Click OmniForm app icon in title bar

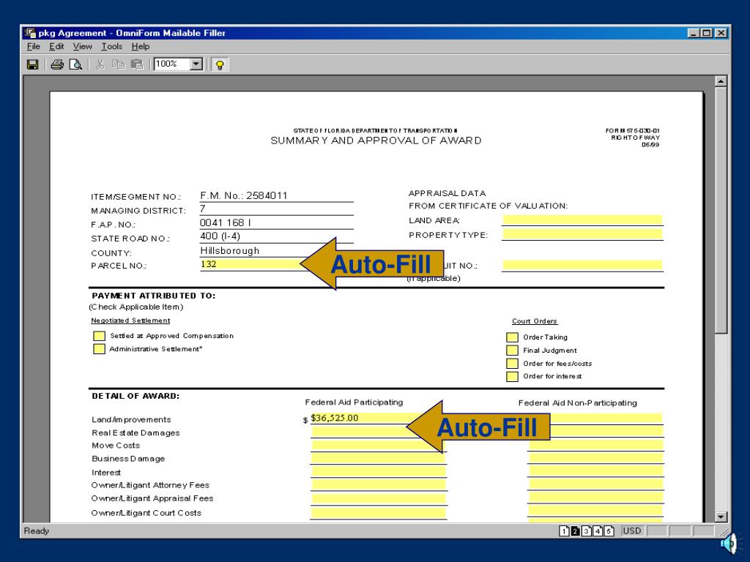(x=30, y=33)
